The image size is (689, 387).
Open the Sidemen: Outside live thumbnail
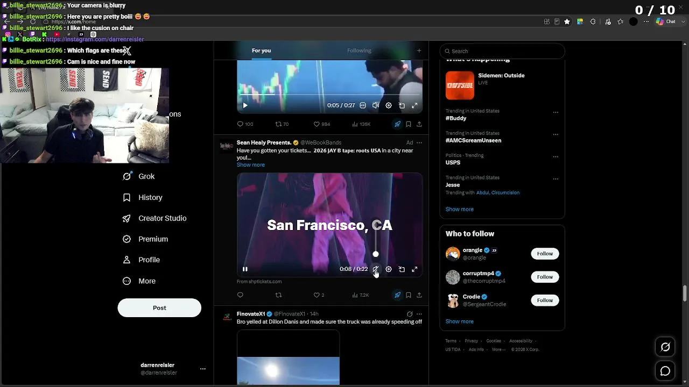click(x=460, y=85)
